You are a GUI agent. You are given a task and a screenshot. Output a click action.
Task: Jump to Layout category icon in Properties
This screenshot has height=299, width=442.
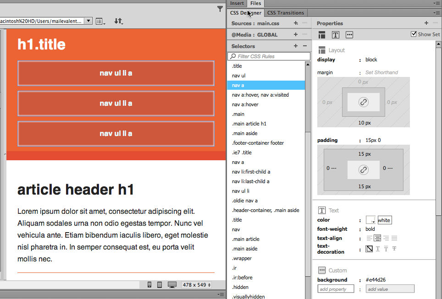click(x=321, y=35)
